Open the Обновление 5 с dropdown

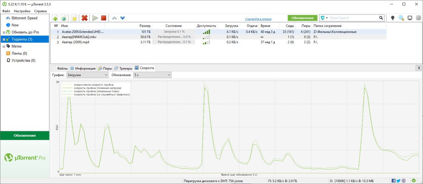[152, 75]
